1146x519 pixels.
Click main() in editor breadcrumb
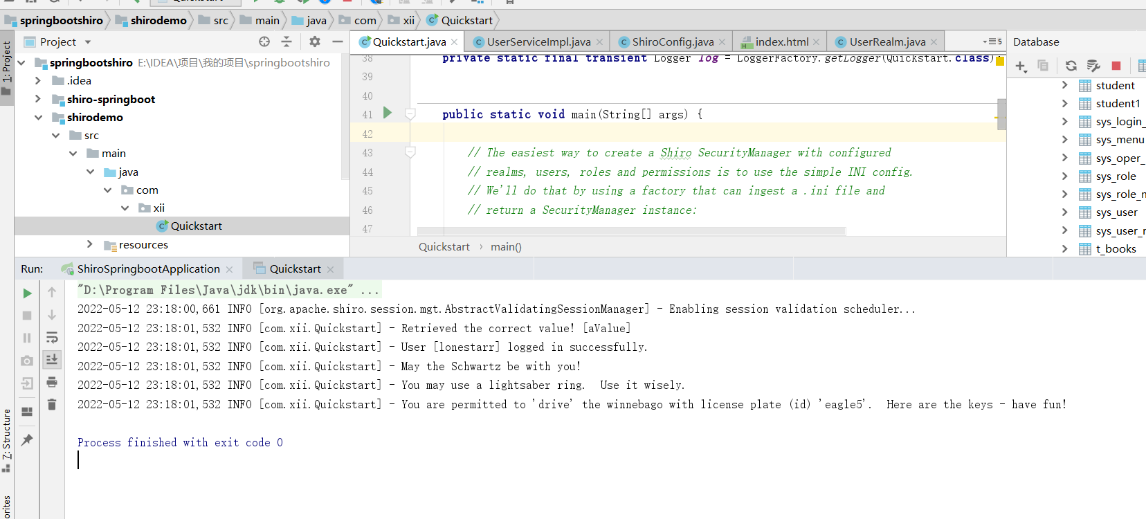coord(506,246)
